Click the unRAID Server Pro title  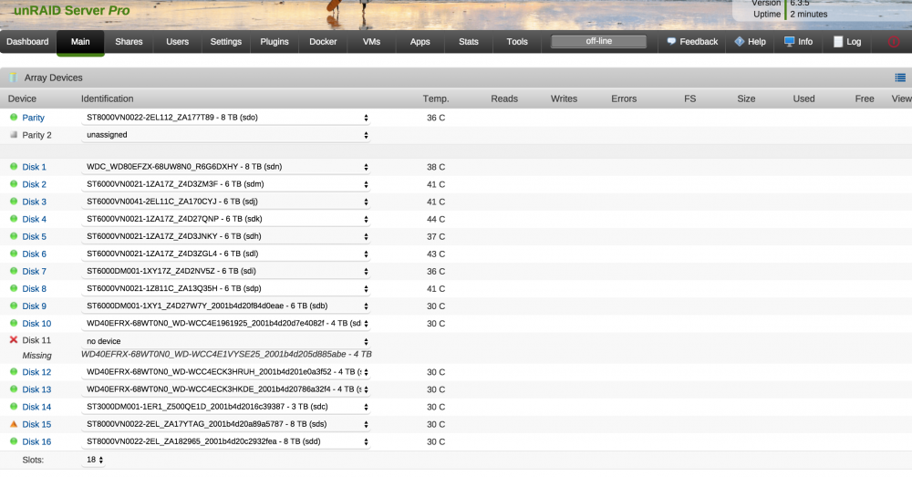pyautogui.click(x=71, y=10)
